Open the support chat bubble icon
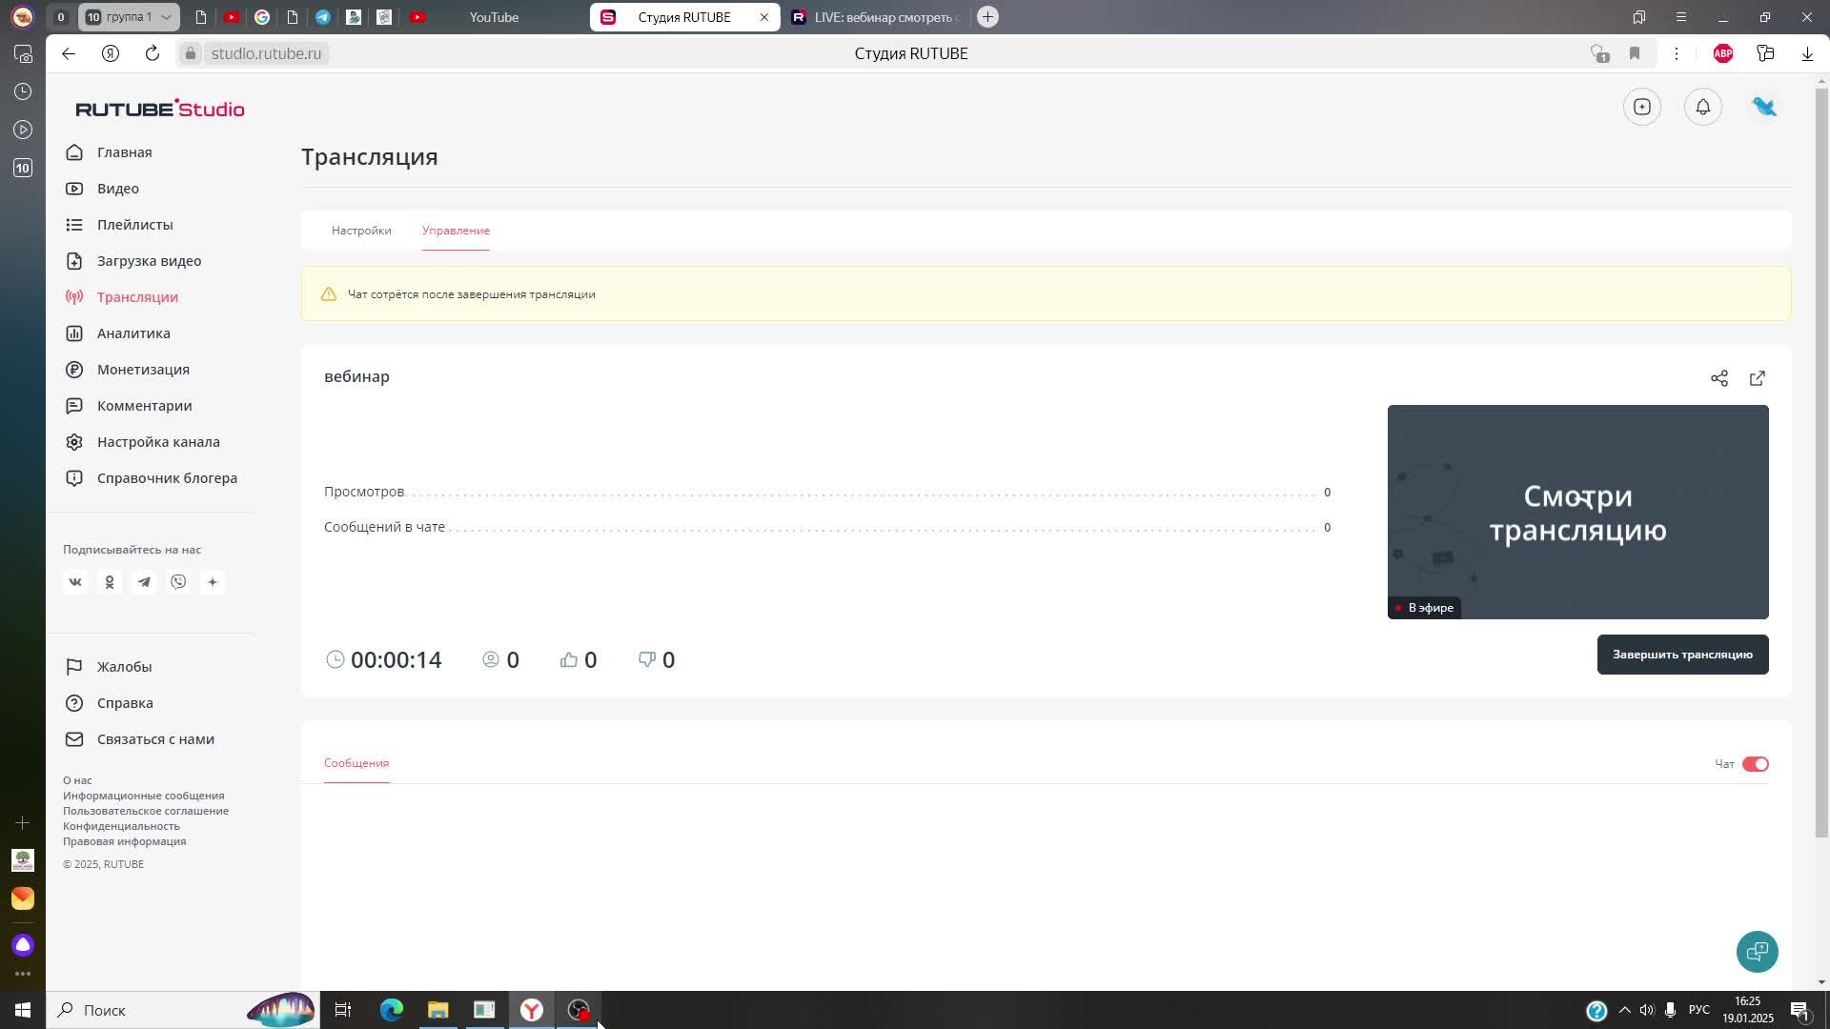 pyautogui.click(x=1757, y=951)
